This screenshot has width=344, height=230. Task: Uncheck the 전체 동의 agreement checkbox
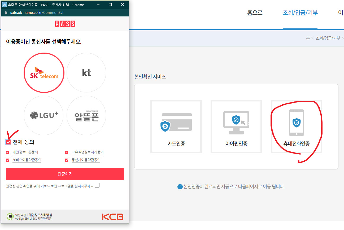click(8, 142)
